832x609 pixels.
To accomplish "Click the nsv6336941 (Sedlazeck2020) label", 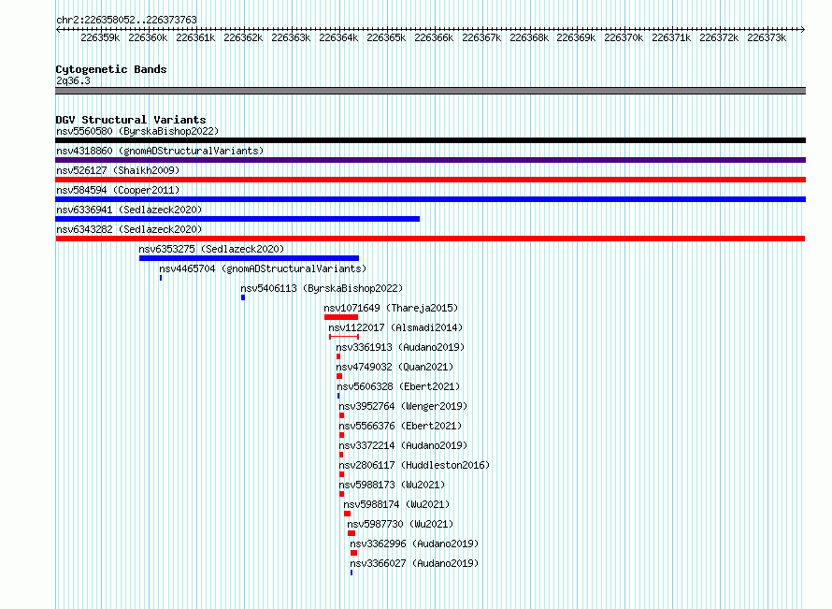I will pos(129,210).
